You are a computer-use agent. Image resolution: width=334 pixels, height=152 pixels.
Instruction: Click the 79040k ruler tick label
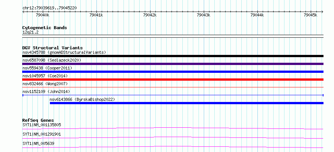click(x=43, y=15)
